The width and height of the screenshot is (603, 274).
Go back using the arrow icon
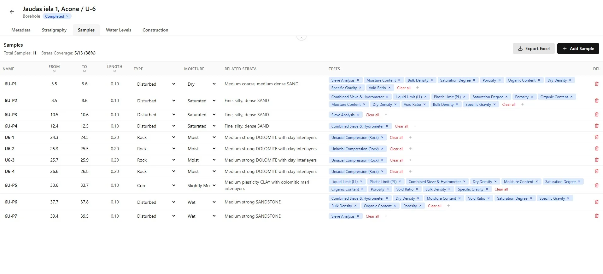click(12, 12)
